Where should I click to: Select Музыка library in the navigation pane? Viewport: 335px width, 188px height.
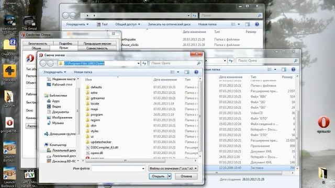(55, 123)
